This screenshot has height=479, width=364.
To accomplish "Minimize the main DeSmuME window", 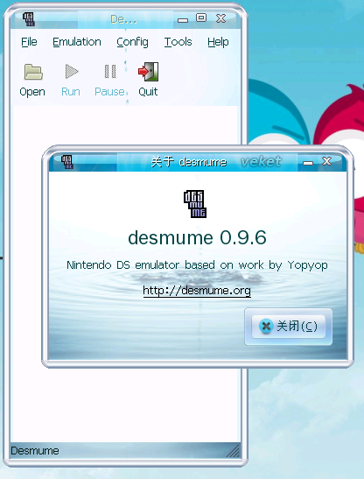I will (x=183, y=20).
